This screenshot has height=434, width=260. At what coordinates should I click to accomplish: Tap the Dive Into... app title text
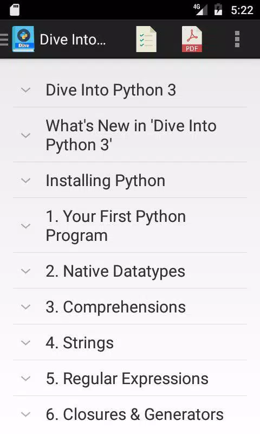[73, 39]
